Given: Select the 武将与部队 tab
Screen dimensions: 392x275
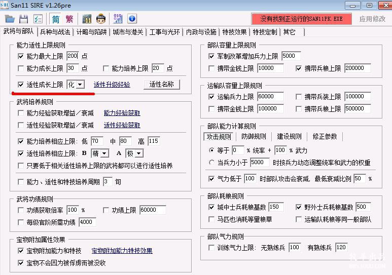Looking at the screenshot, I should pyautogui.click(x=18, y=31).
